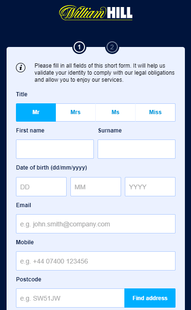The image size is (191, 310).
Task: Click into the Surname field
Action: pos(137,149)
